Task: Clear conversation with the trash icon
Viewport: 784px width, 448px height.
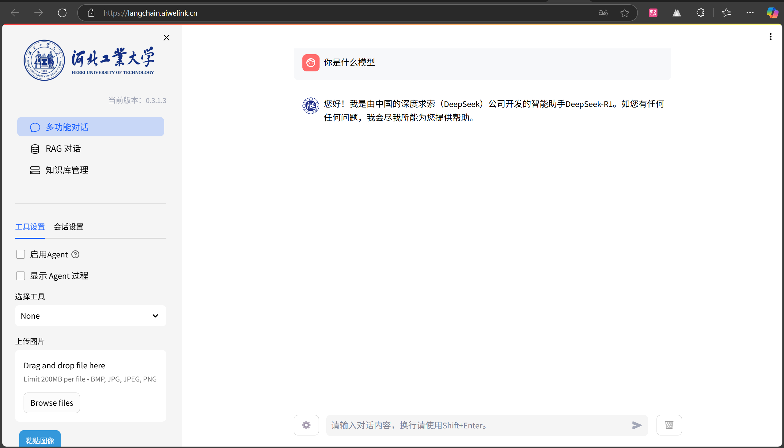Action: coord(669,425)
